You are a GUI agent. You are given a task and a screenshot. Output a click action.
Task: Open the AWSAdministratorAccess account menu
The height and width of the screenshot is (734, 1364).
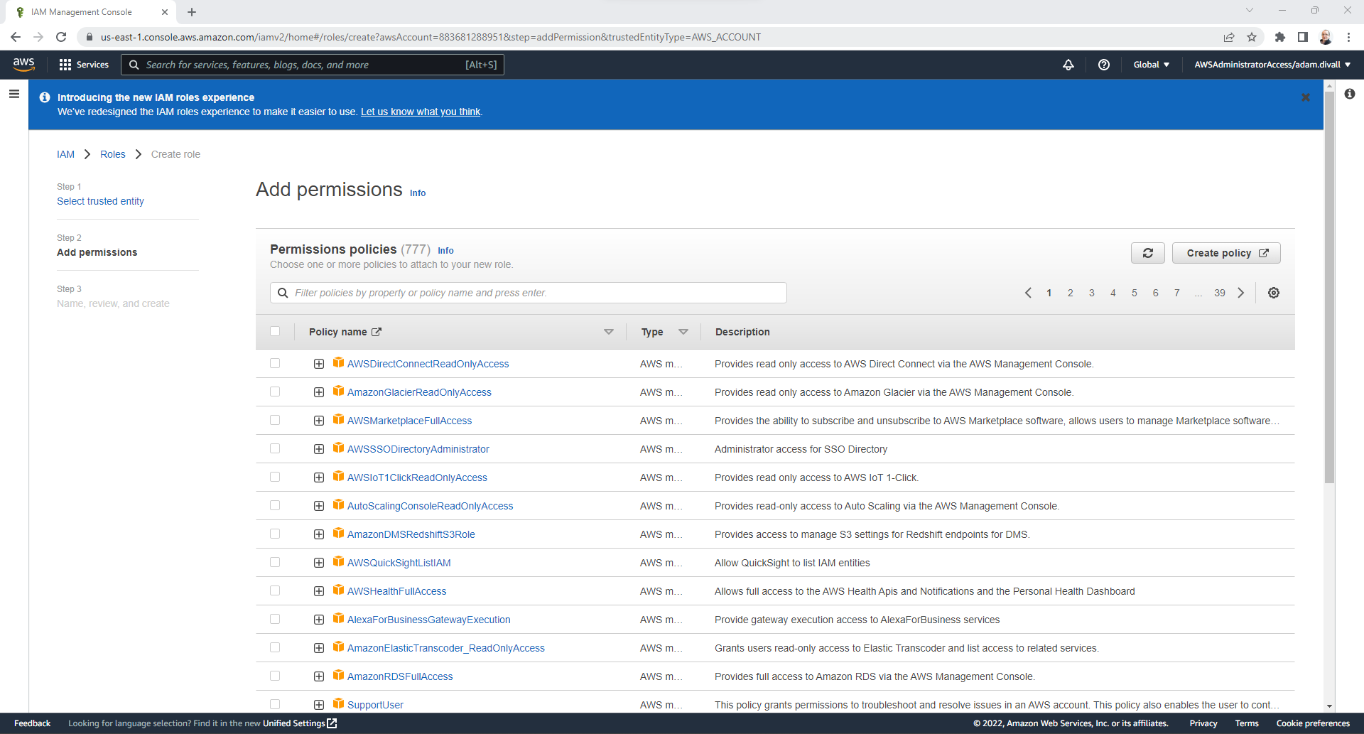(1272, 65)
